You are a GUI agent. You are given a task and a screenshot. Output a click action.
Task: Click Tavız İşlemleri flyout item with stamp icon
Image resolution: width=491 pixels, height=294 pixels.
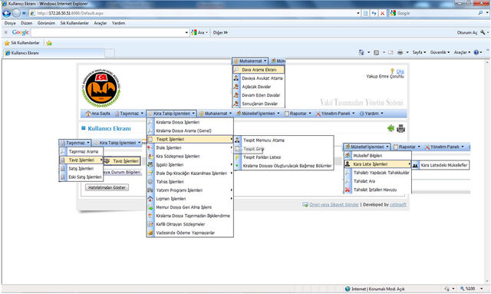pos(122,160)
